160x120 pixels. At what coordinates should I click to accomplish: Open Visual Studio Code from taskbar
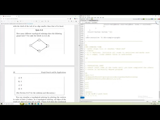pyautogui.click(x=29, y=104)
